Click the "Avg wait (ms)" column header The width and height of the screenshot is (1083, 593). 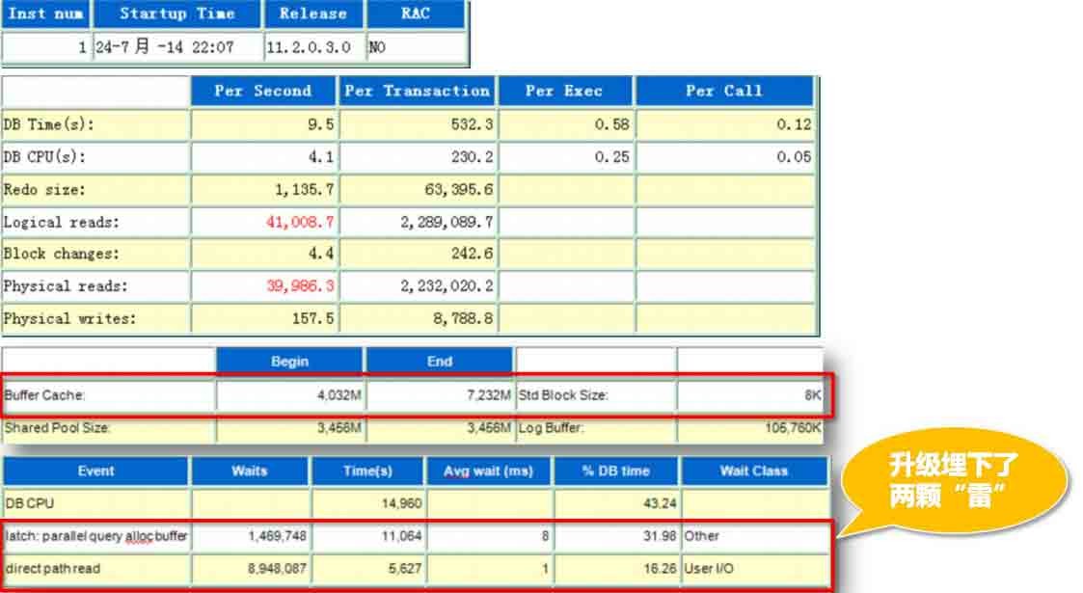coord(489,472)
